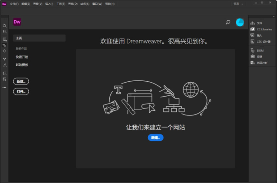Click the 您的作品 heading text
The width and height of the screenshot is (277, 183).
coord(21,49)
